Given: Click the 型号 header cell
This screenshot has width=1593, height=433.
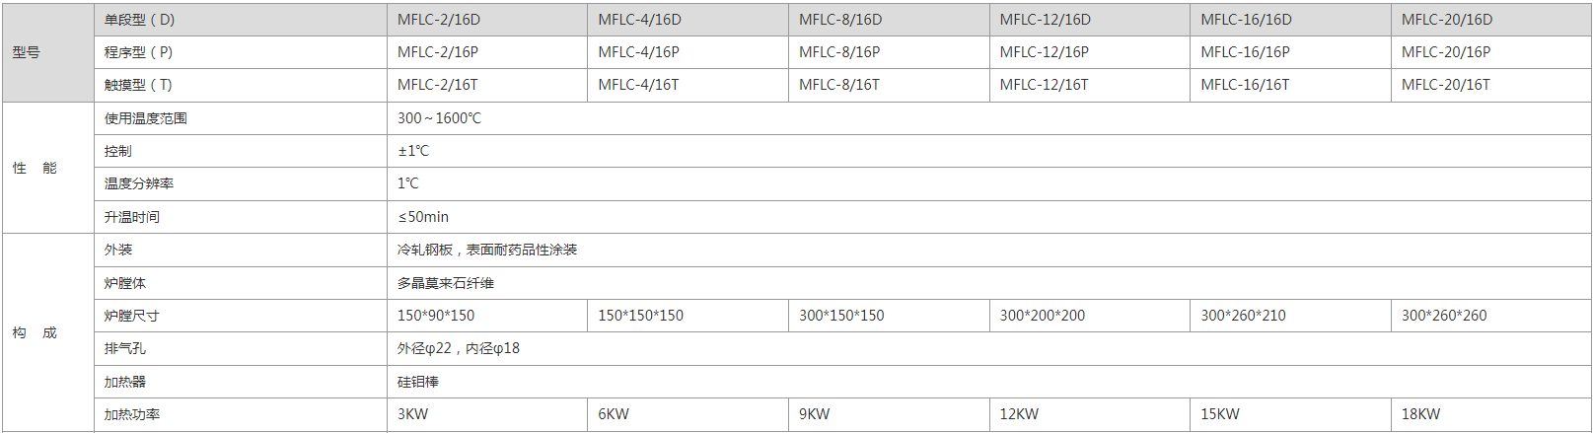Looking at the screenshot, I should tap(27, 52).
